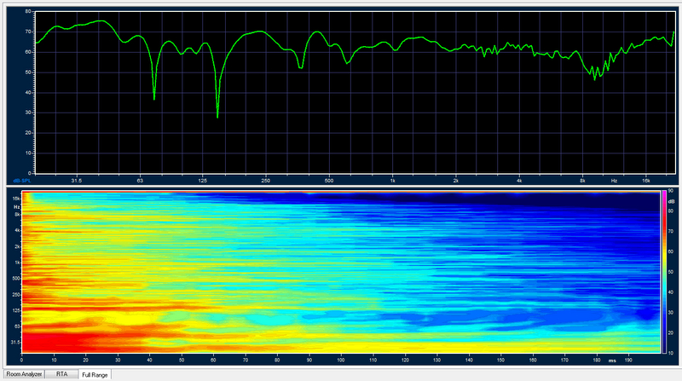Click the 31.5 label on frequency graph
This screenshot has height=381, width=682.
click(77, 181)
